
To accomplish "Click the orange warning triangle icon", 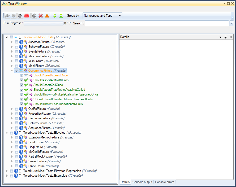I will [47, 16].
